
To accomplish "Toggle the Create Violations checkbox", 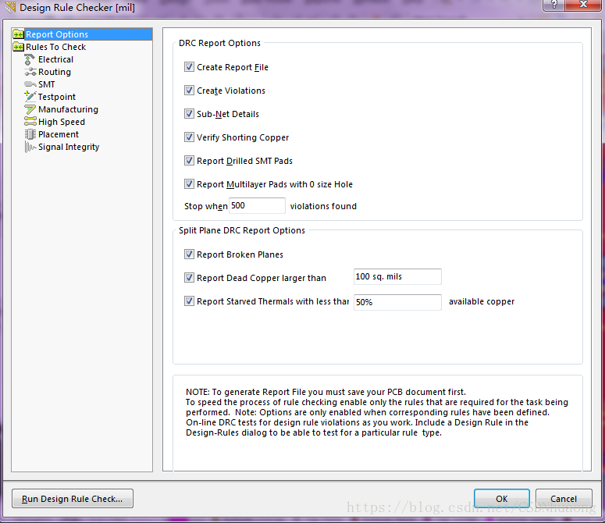I will pos(189,91).
